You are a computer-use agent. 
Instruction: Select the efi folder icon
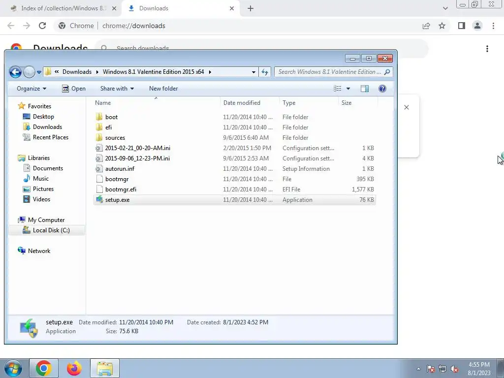coord(99,127)
